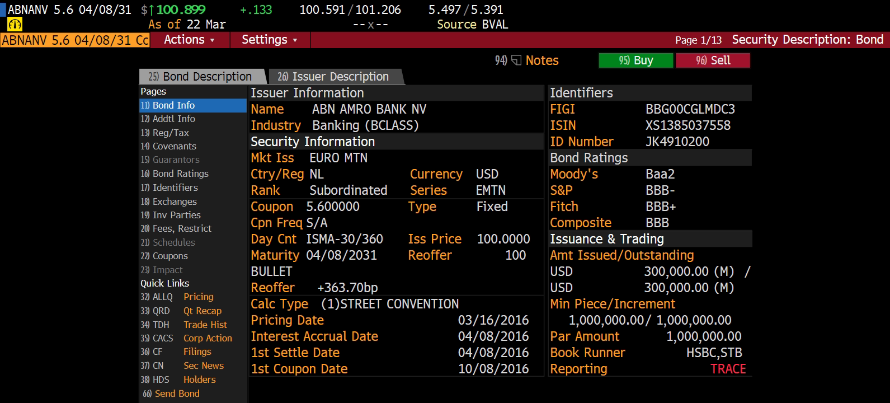
Task: Click the S&P rating BBB-
Action: [x=660, y=190]
